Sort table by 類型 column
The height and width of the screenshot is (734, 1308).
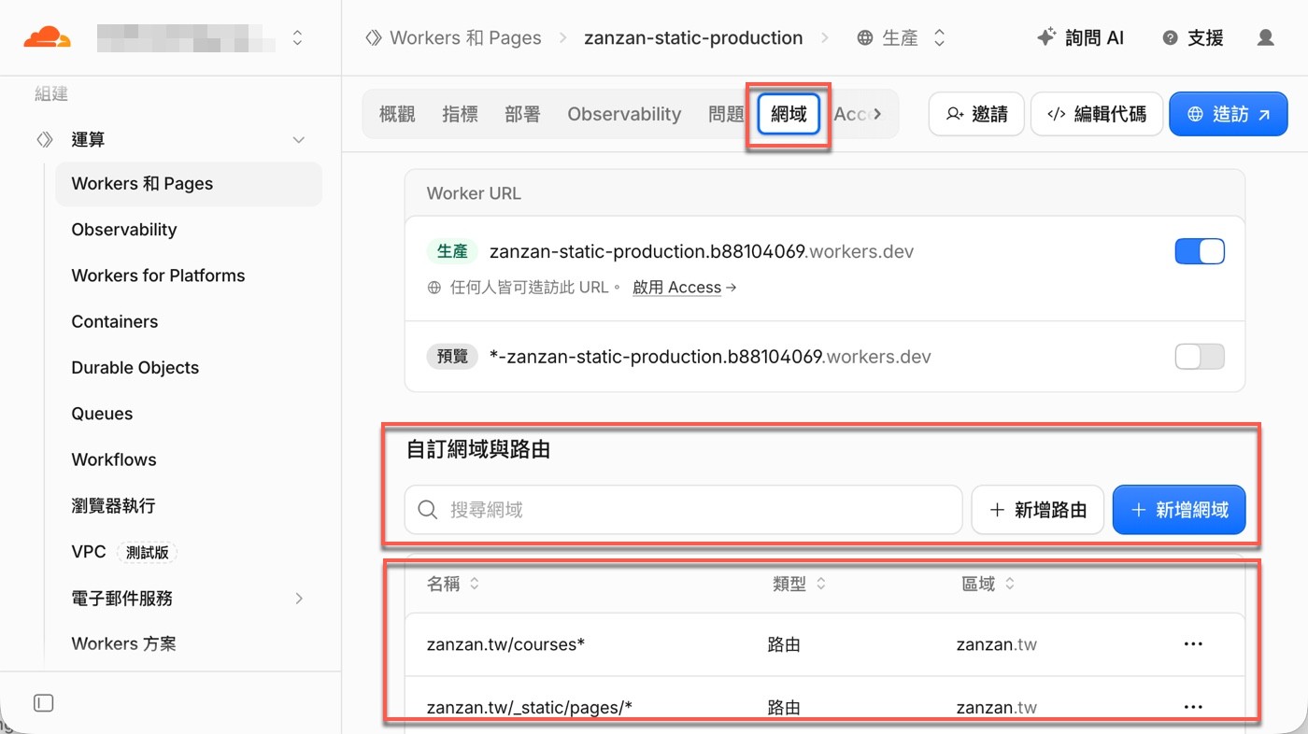click(x=799, y=584)
